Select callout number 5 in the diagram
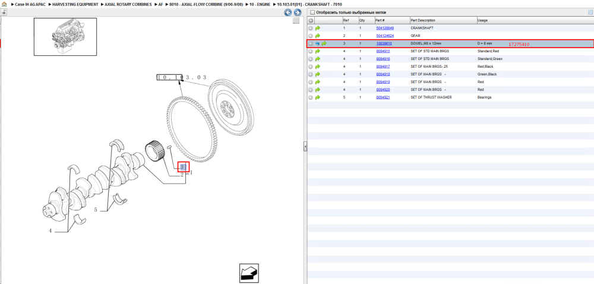This screenshot has height=284, width=594. pos(96,209)
